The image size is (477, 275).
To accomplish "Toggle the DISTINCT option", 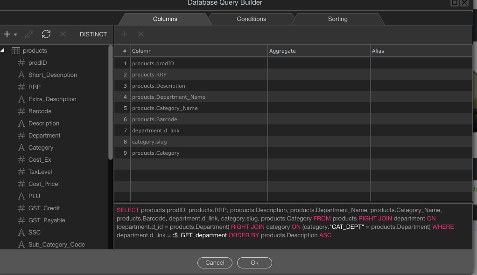I will point(93,34).
